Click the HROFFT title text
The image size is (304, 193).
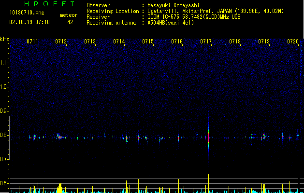click(x=50, y=4)
